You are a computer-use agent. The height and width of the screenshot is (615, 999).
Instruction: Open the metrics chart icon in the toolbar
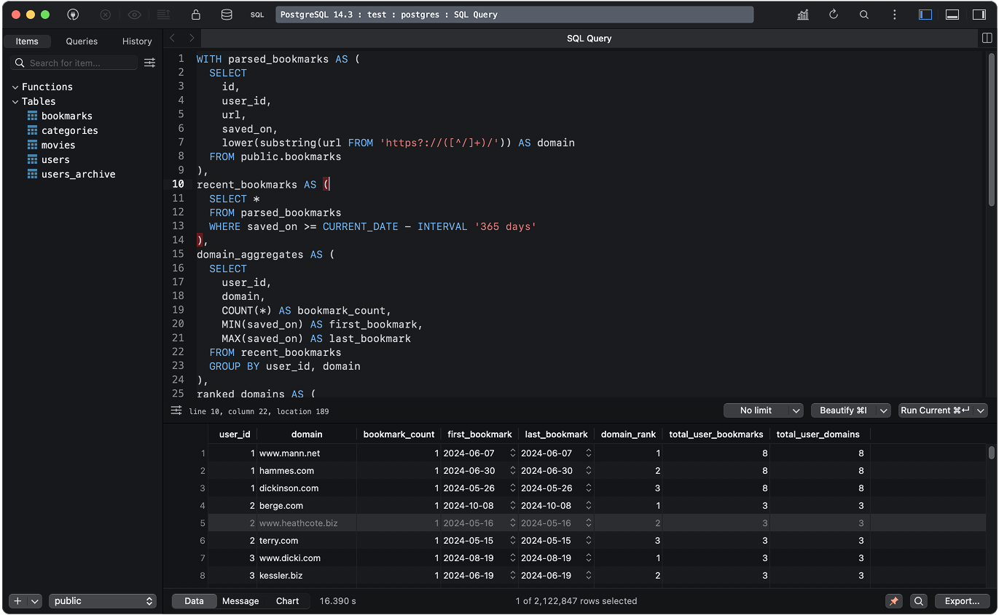tap(803, 15)
